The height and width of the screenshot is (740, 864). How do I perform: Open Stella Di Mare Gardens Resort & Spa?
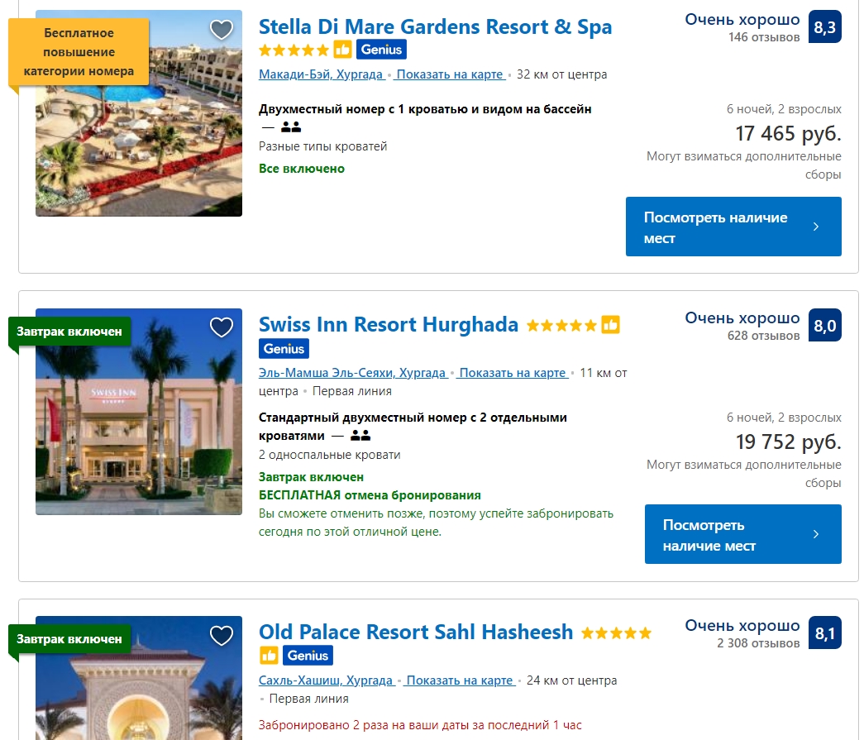pos(435,26)
